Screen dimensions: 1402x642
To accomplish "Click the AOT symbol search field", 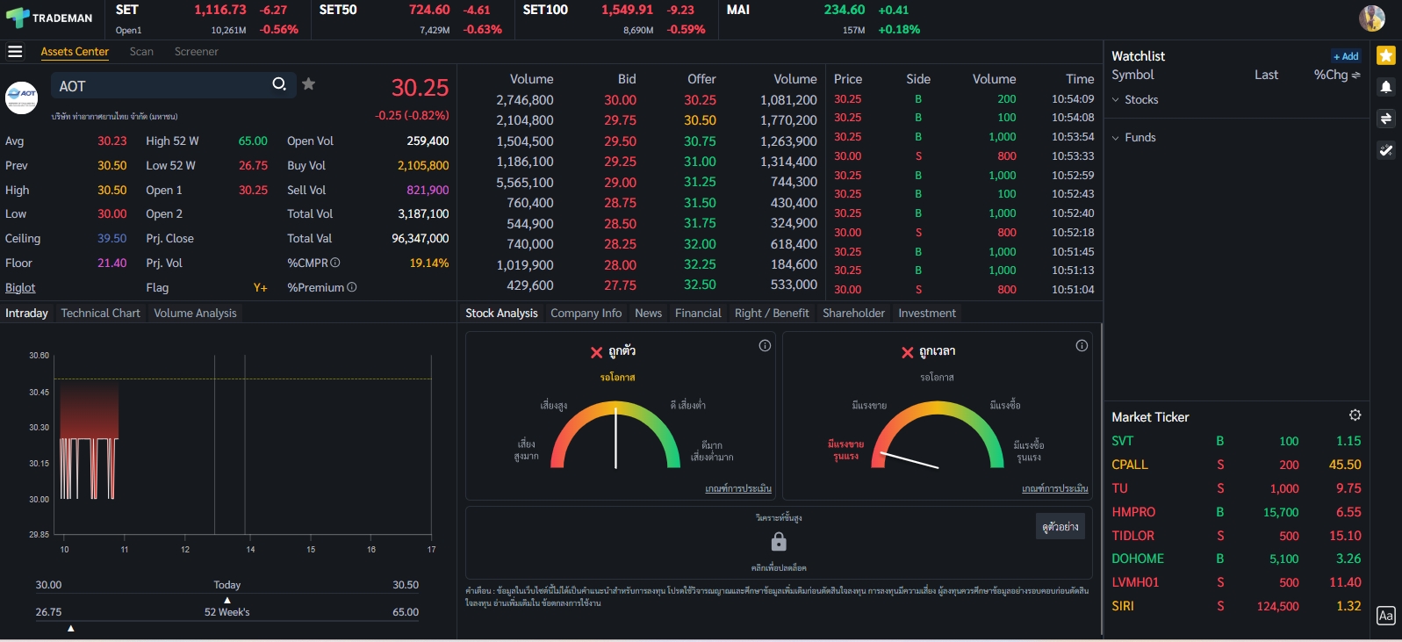I will 162,86.
